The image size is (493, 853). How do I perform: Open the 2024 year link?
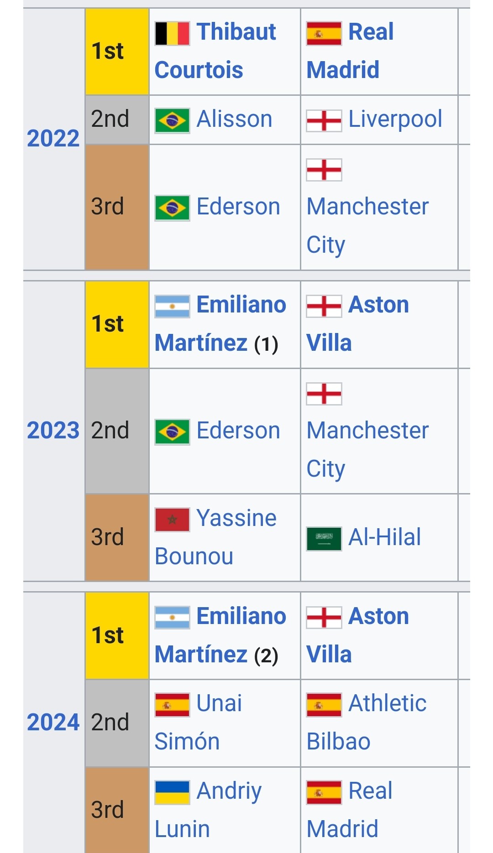pyautogui.click(x=53, y=722)
